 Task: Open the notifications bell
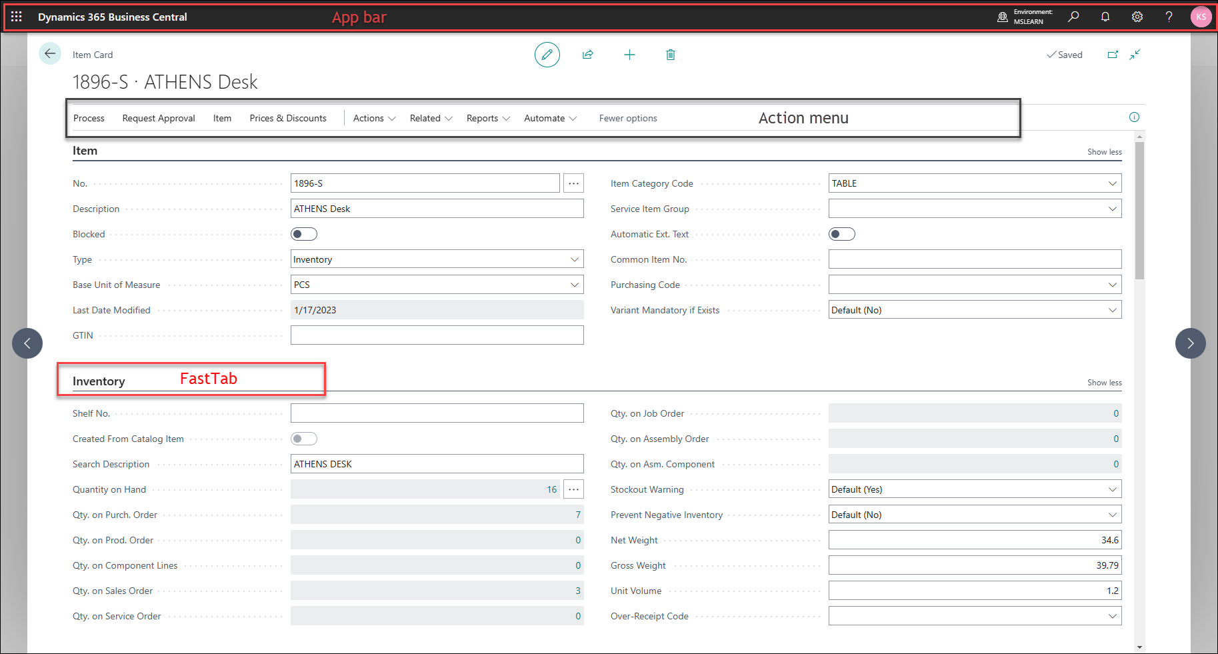click(1105, 17)
